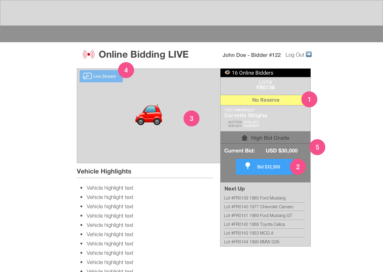This screenshot has width=383, height=272.
Task: Click the High Bid Onsite status text
Action: click(x=270, y=138)
